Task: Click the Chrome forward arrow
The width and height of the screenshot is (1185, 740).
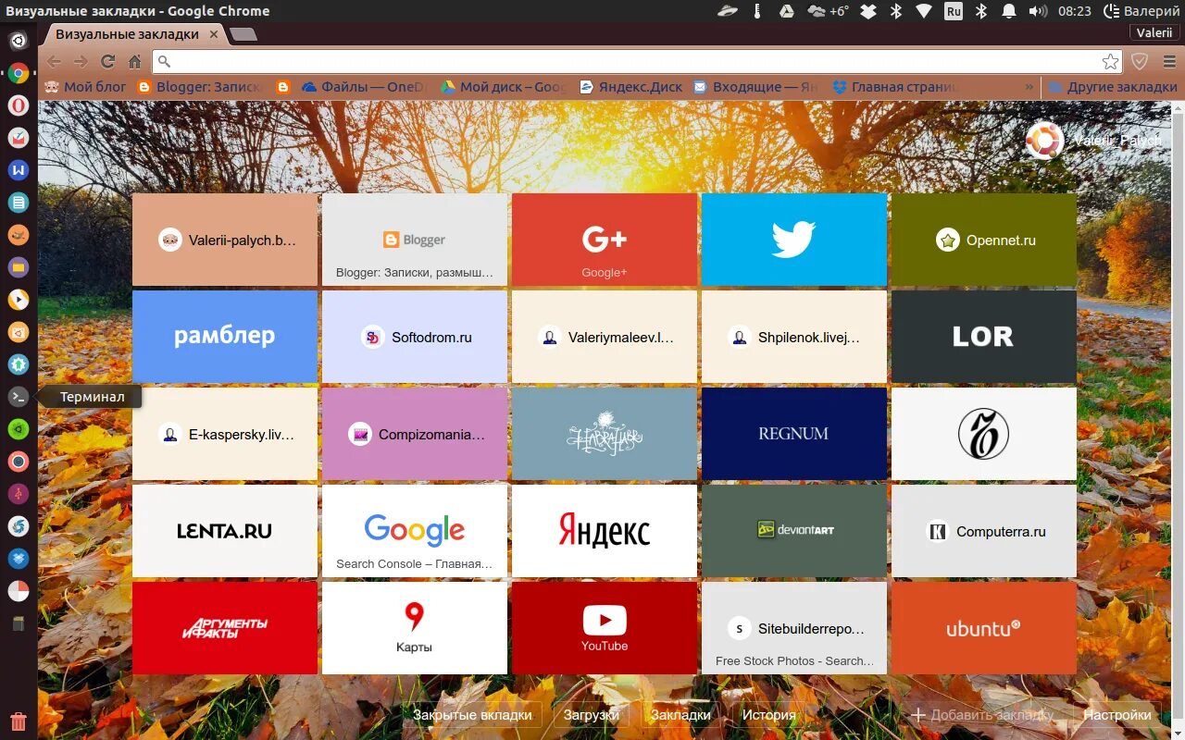Action: pos(81,62)
